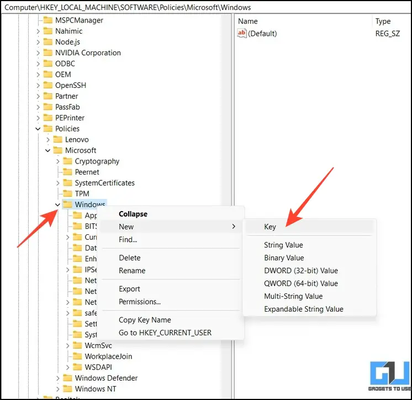Click the WcmSvc folder icon
The image size is (412, 400).
tap(77, 345)
